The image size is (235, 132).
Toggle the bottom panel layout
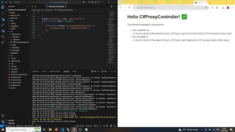[x=95, y=2]
